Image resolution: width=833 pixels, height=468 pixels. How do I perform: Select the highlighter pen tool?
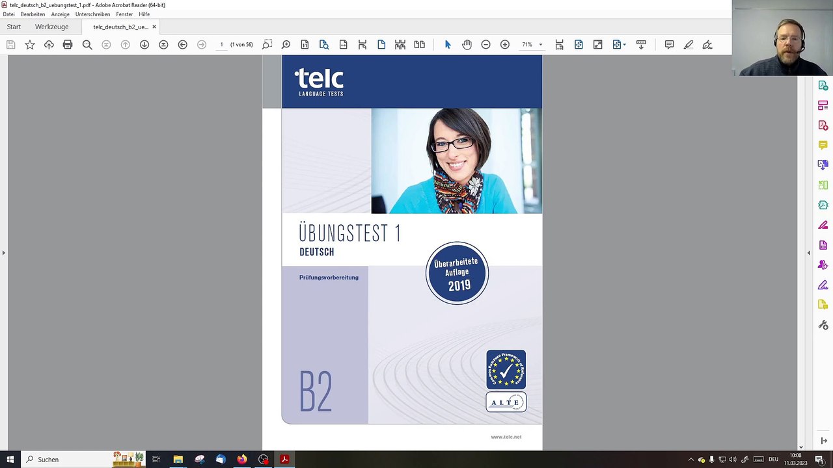click(689, 44)
